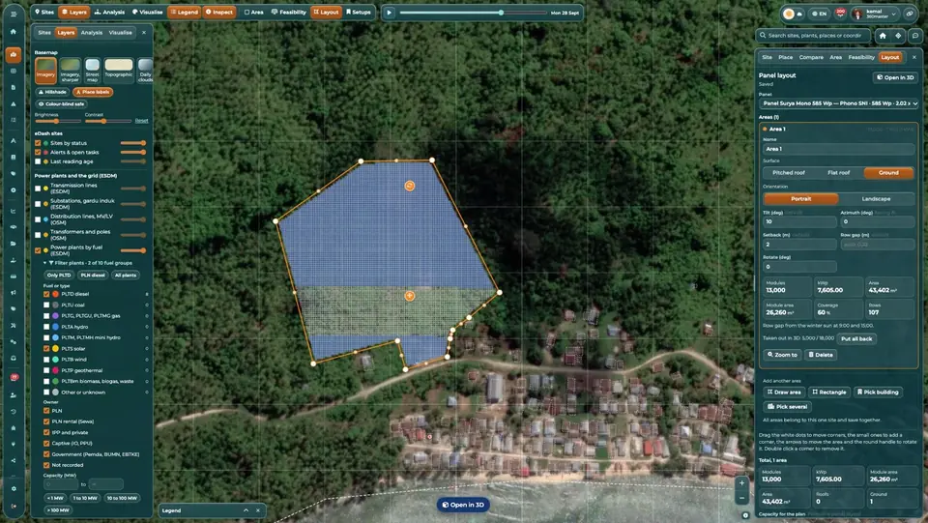Image resolution: width=928 pixels, height=523 pixels.
Task: Click Setups in the top toolbar
Action: click(359, 12)
